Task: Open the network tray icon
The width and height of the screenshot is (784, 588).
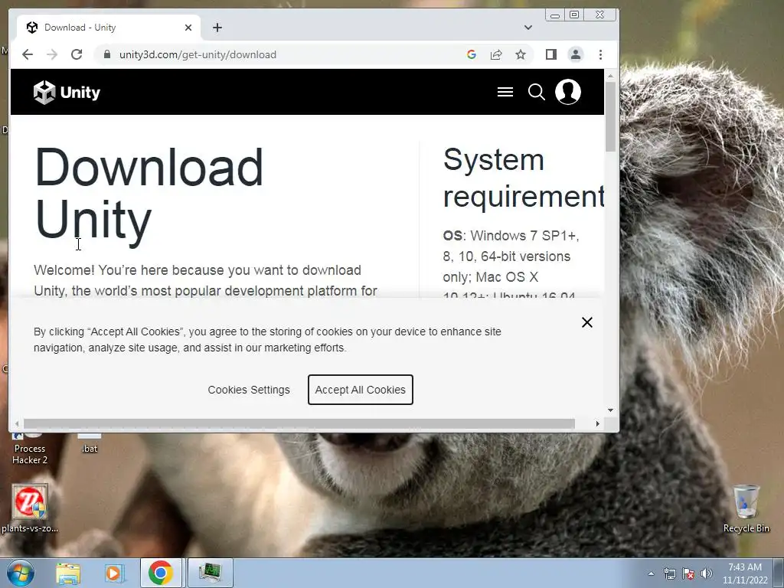Action: tap(669, 573)
